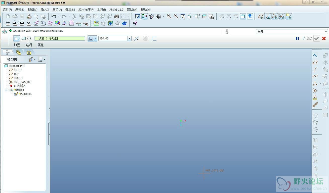Image resolution: width=329 pixels, height=193 pixels.
Task: Open the 编辑(E) menu
Action: [20, 10]
